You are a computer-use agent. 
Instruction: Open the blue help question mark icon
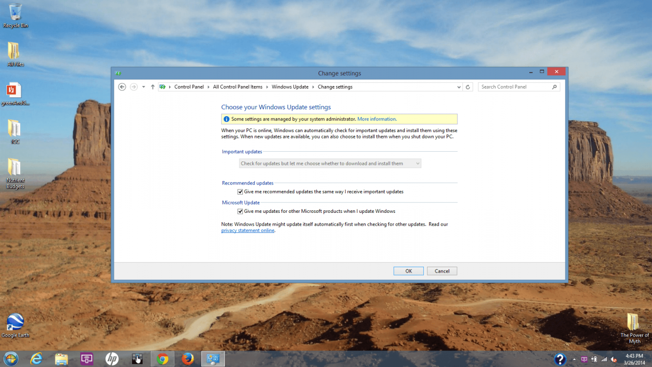point(560,359)
